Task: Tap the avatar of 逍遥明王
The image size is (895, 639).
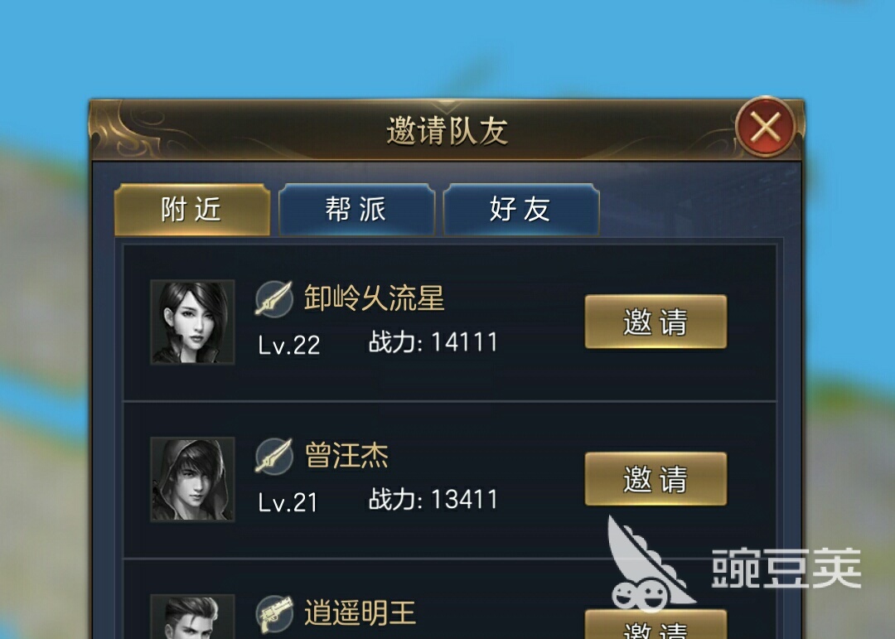Action: tap(192, 617)
